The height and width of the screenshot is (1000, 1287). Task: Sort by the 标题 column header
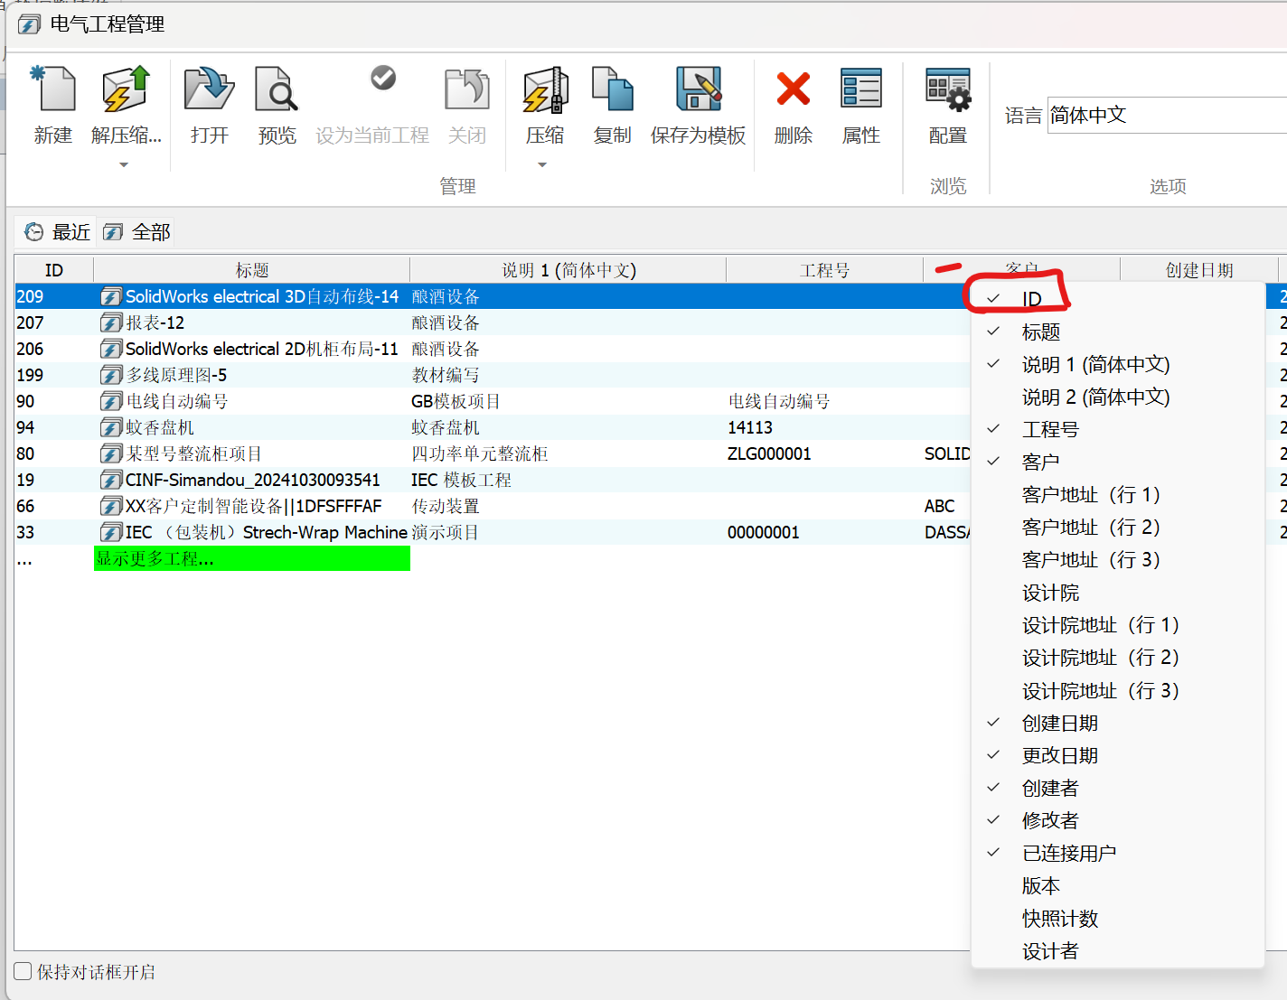pos(251,270)
